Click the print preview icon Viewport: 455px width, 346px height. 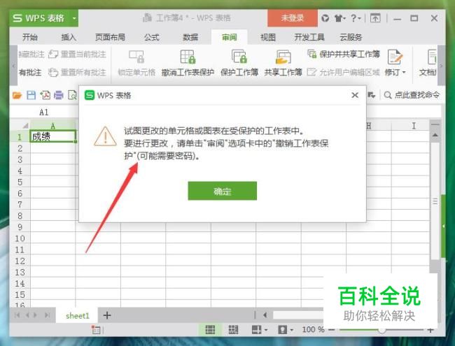pos(72,95)
